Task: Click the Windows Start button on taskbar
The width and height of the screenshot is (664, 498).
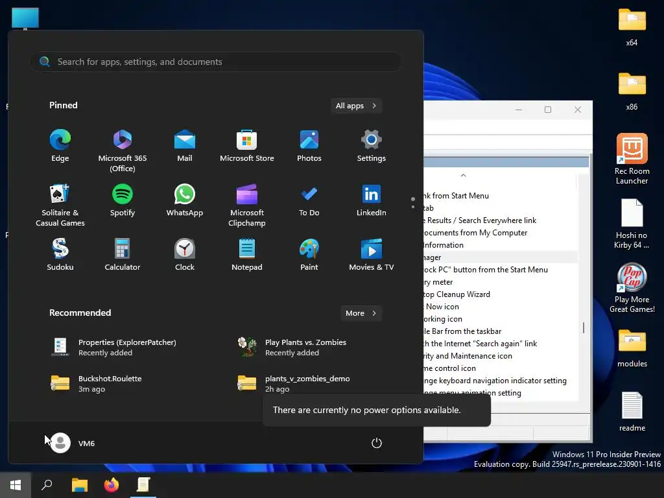Action: tap(16, 485)
